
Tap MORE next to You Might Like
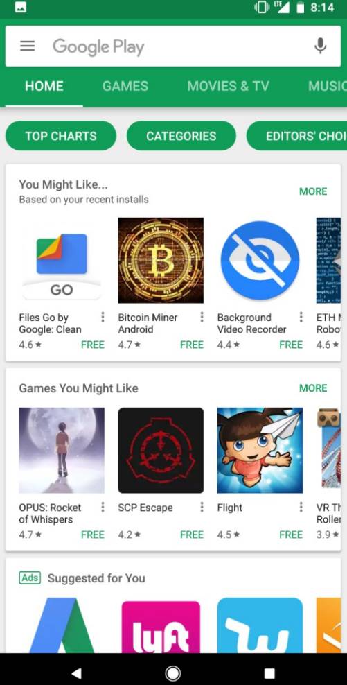(313, 191)
